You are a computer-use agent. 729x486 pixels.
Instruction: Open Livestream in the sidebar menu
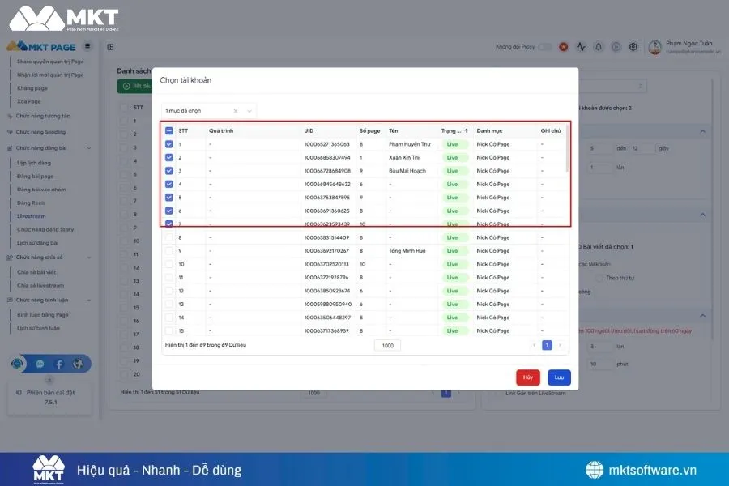click(32, 216)
